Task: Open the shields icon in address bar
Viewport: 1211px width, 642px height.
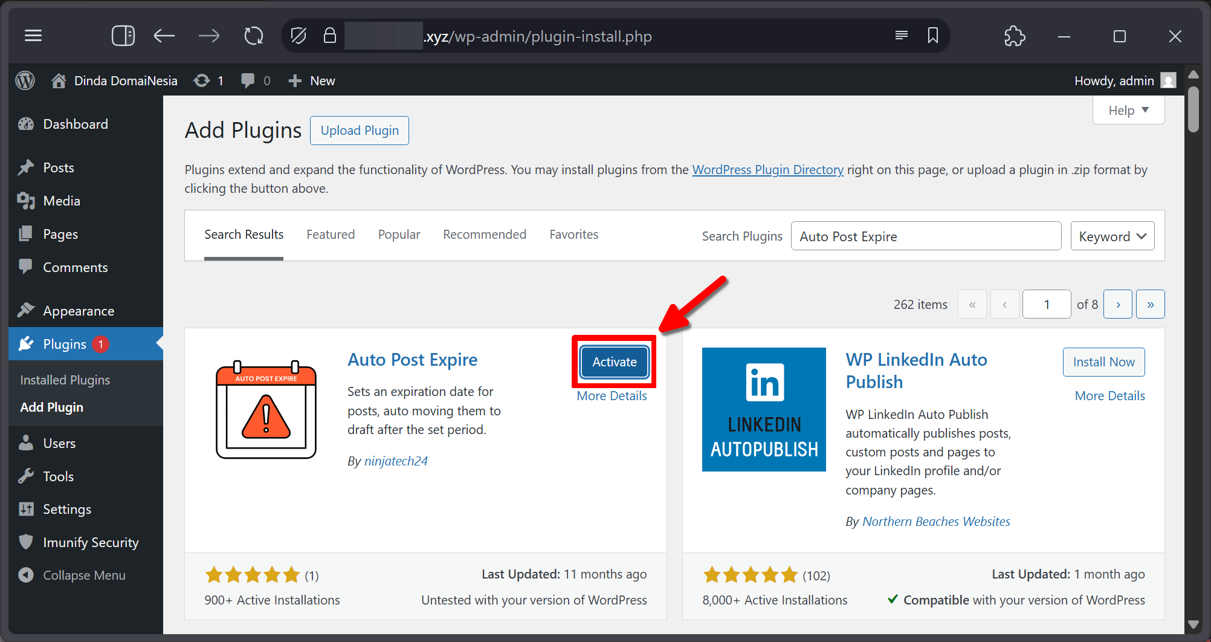Action: click(x=299, y=36)
